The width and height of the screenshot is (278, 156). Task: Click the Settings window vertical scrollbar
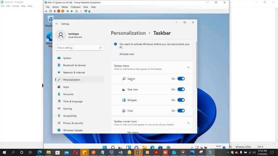click(x=196, y=65)
